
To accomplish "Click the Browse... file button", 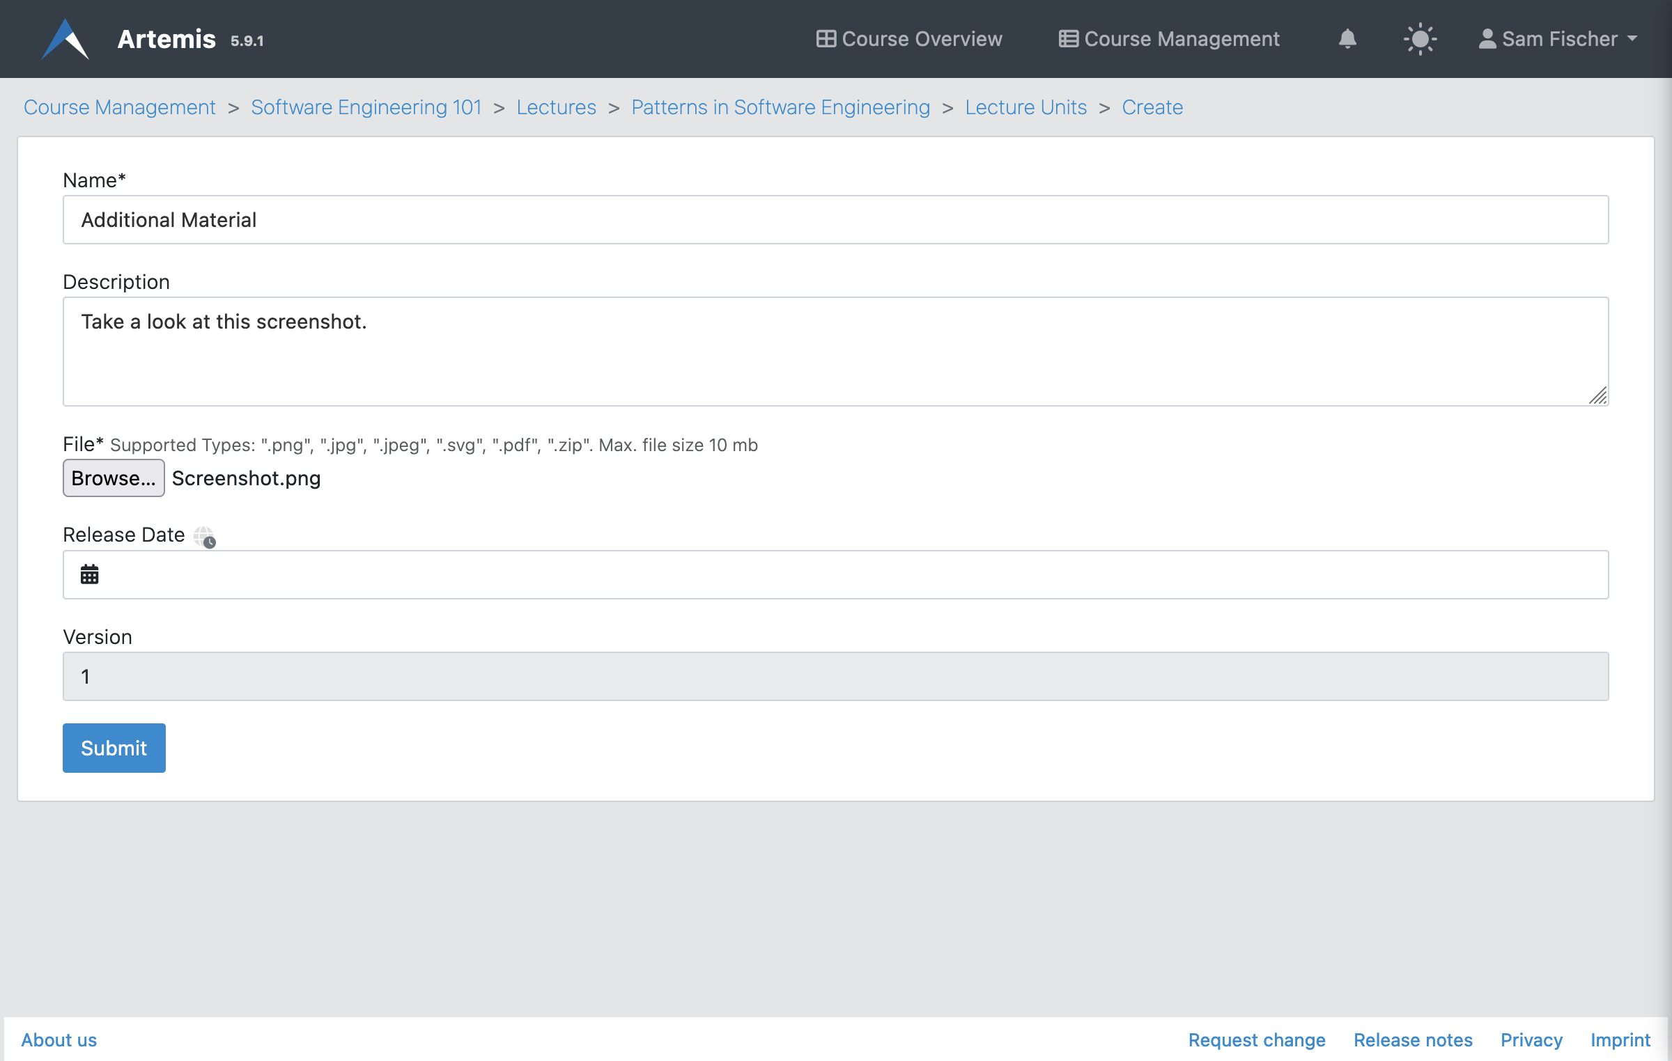I will click(114, 478).
